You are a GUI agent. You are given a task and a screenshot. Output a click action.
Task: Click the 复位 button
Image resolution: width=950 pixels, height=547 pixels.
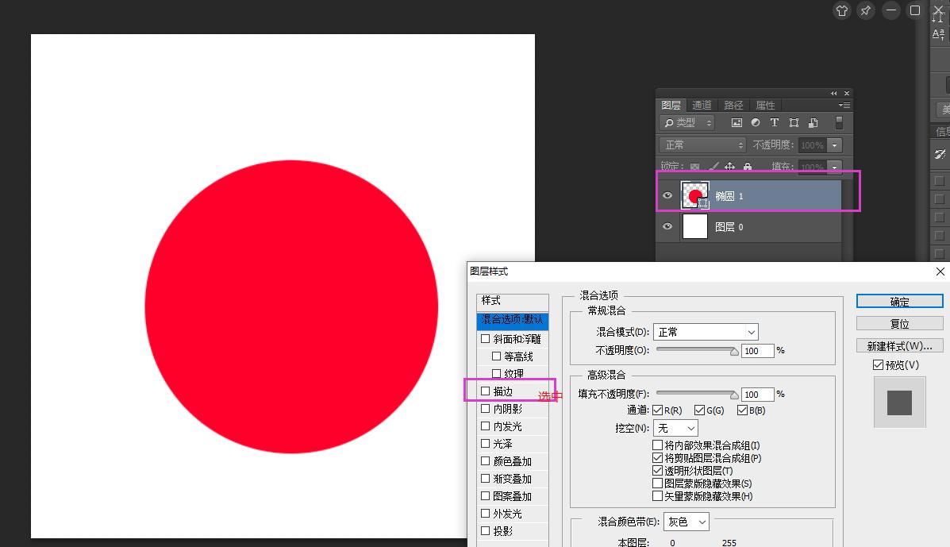click(x=900, y=324)
